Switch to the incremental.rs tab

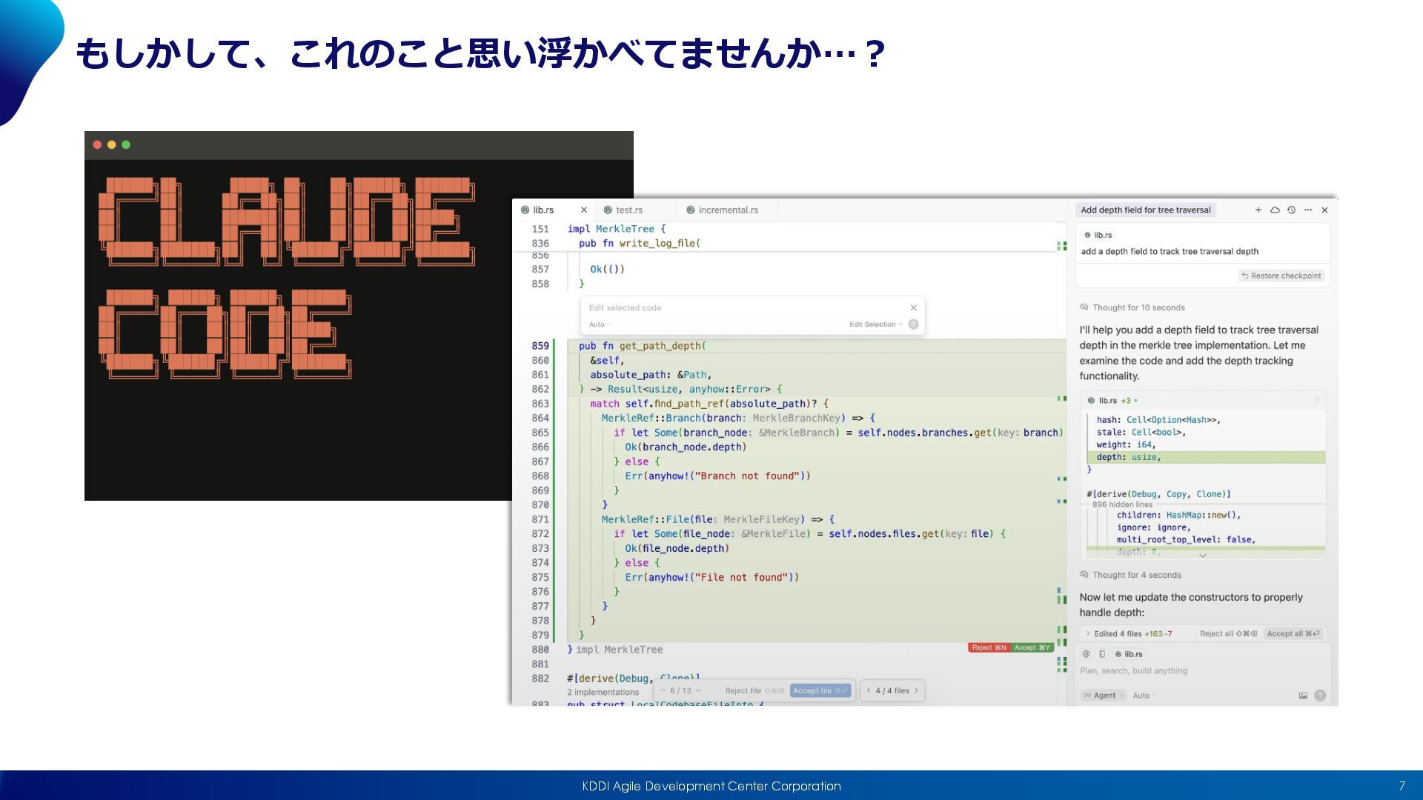728,210
